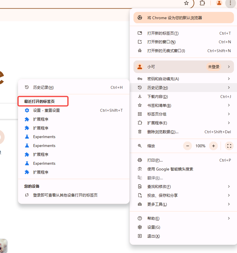Select 打开新的标签页 menu item
The width and height of the screenshot is (237, 253).
pyautogui.click(x=184, y=33)
